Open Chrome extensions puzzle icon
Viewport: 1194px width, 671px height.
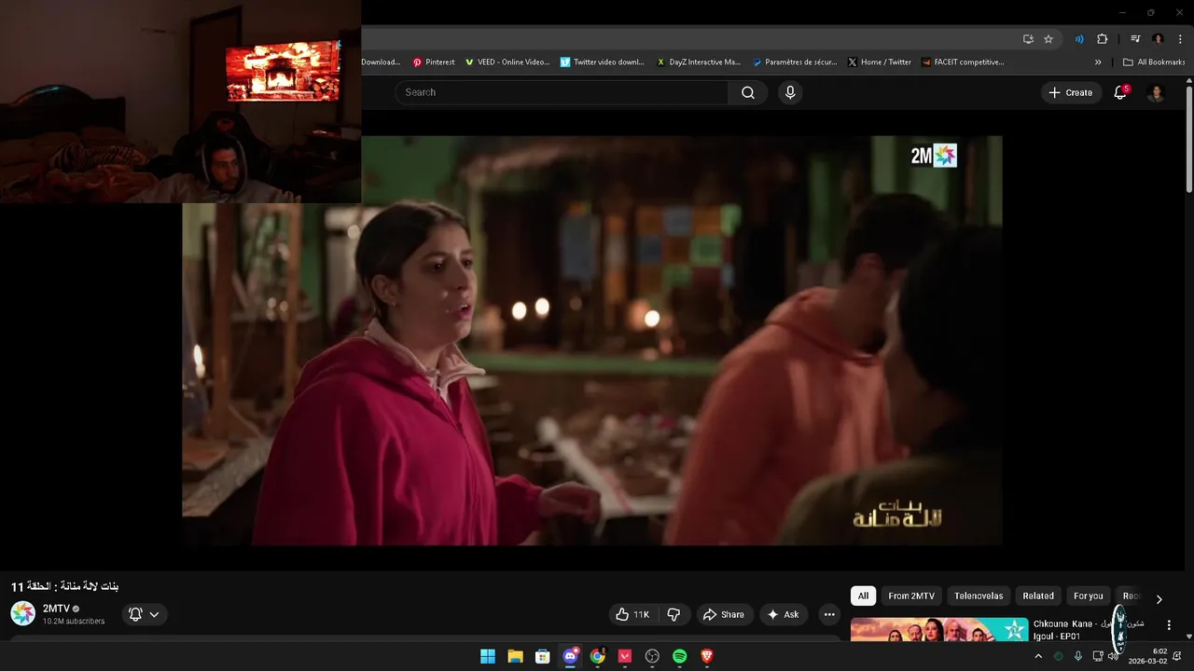tap(1102, 39)
